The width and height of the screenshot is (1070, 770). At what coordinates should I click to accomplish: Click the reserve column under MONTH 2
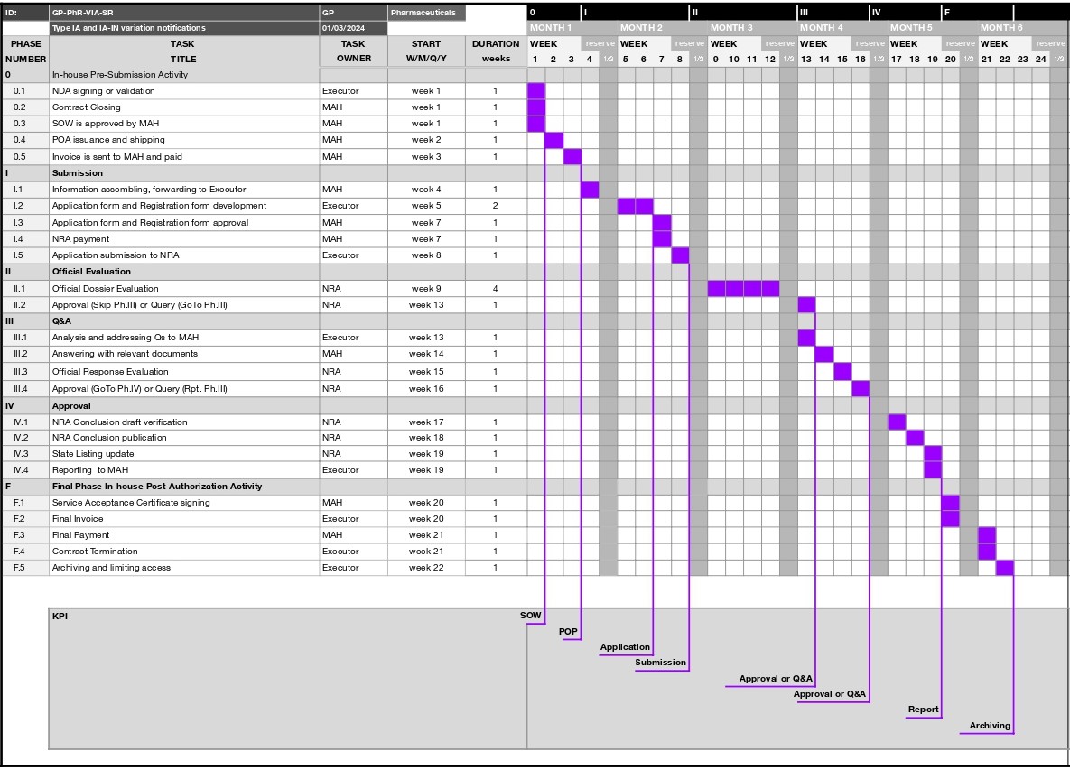click(689, 42)
